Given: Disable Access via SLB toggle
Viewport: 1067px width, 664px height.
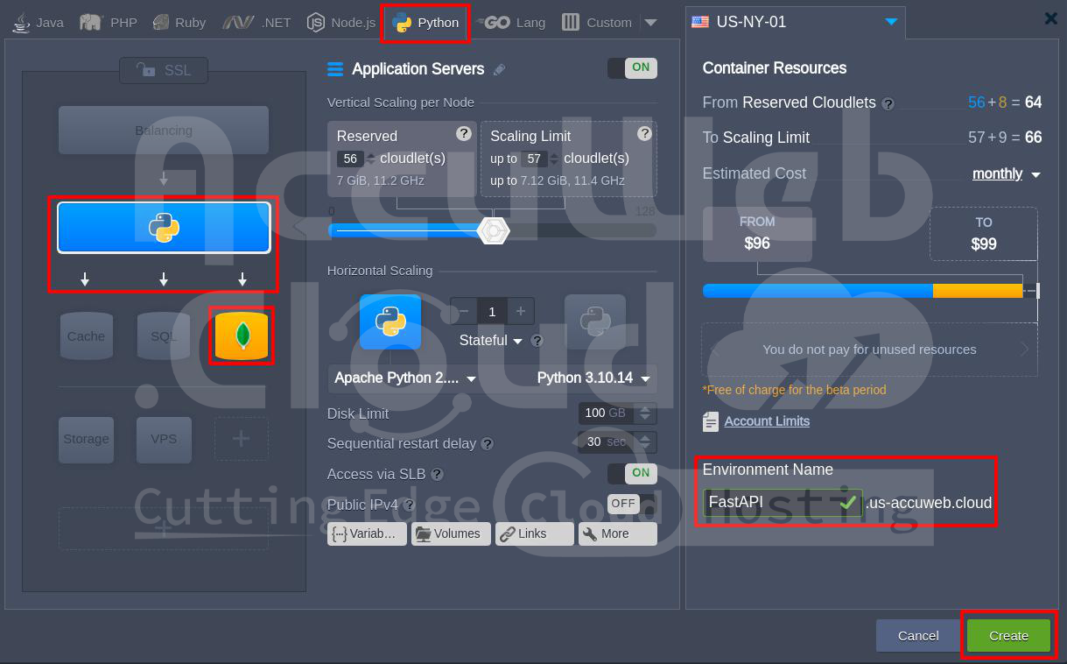Looking at the screenshot, I should [632, 473].
